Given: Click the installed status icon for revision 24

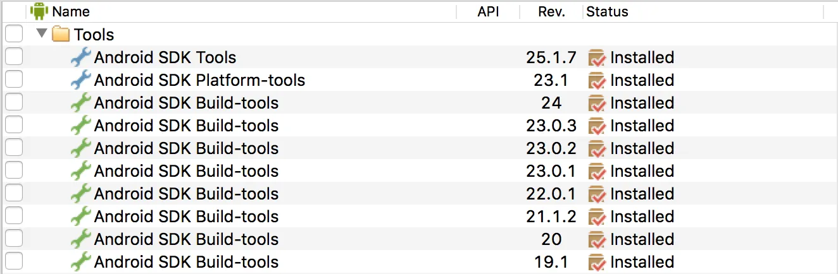Looking at the screenshot, I should pyautogui.click(x=597, y=104).
